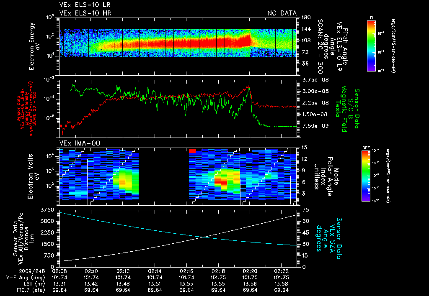Click the EI spectrogram color bar
This screenshot has height=296, width=429.
click(371, 46)
